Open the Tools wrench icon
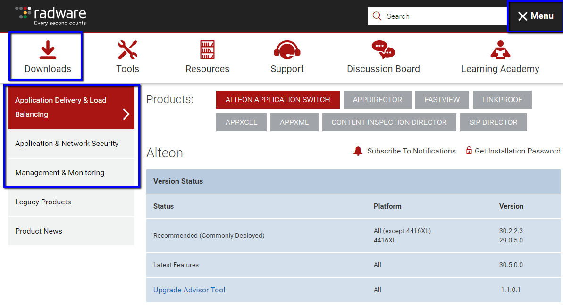The image size is (563, 307). point(127,50)
